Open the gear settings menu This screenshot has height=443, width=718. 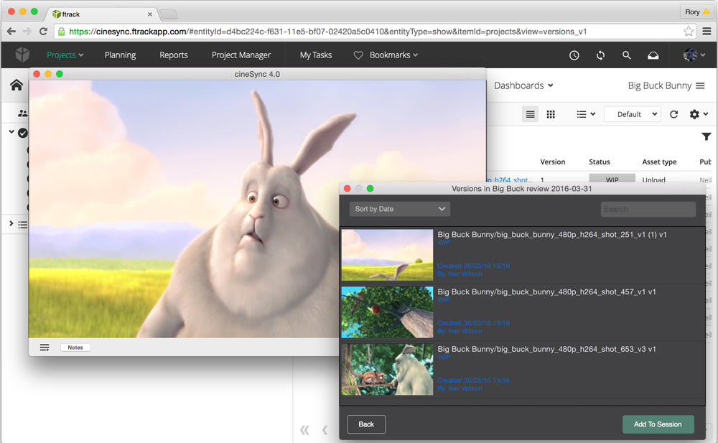(699, 114)
